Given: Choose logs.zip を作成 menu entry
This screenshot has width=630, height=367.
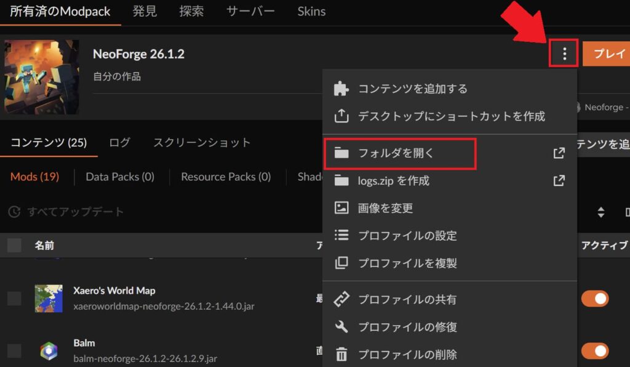Looking at the screenshot, I should (x=450, y=180).
